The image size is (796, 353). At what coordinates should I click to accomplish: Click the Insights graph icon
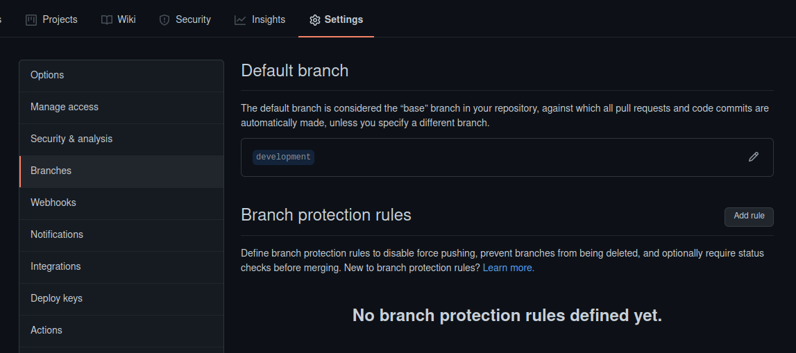coord(240,20)
